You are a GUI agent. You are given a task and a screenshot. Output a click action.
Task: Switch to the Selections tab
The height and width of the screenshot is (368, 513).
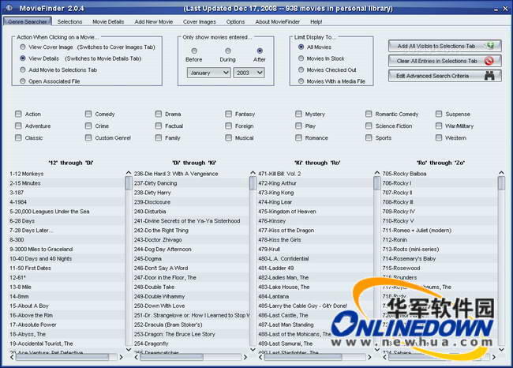(69, 21)
